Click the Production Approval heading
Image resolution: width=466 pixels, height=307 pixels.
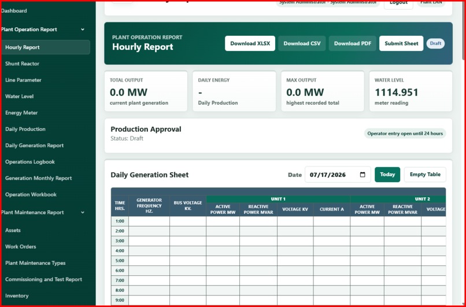[x=146, y=130]
